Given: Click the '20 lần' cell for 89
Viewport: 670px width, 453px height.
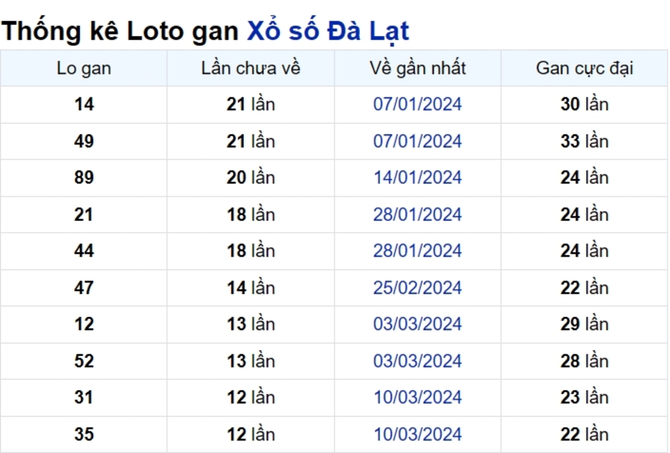Looking at the screenshot, I should coord(251,178).
